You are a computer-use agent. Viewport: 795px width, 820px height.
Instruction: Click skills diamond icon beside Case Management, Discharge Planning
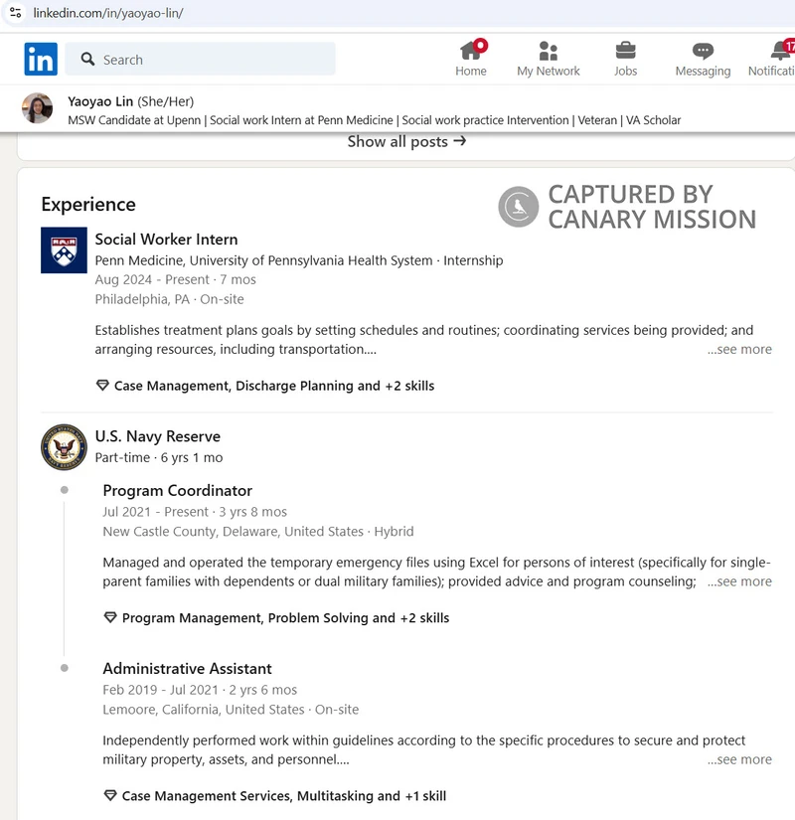point(102,386)
